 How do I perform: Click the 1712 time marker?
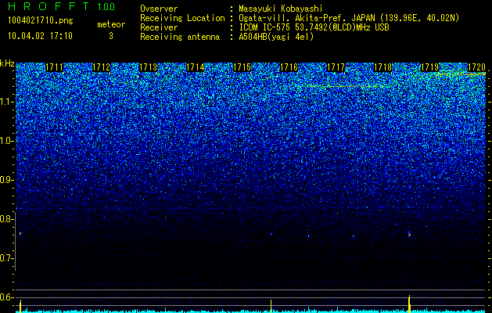(102, 67)
